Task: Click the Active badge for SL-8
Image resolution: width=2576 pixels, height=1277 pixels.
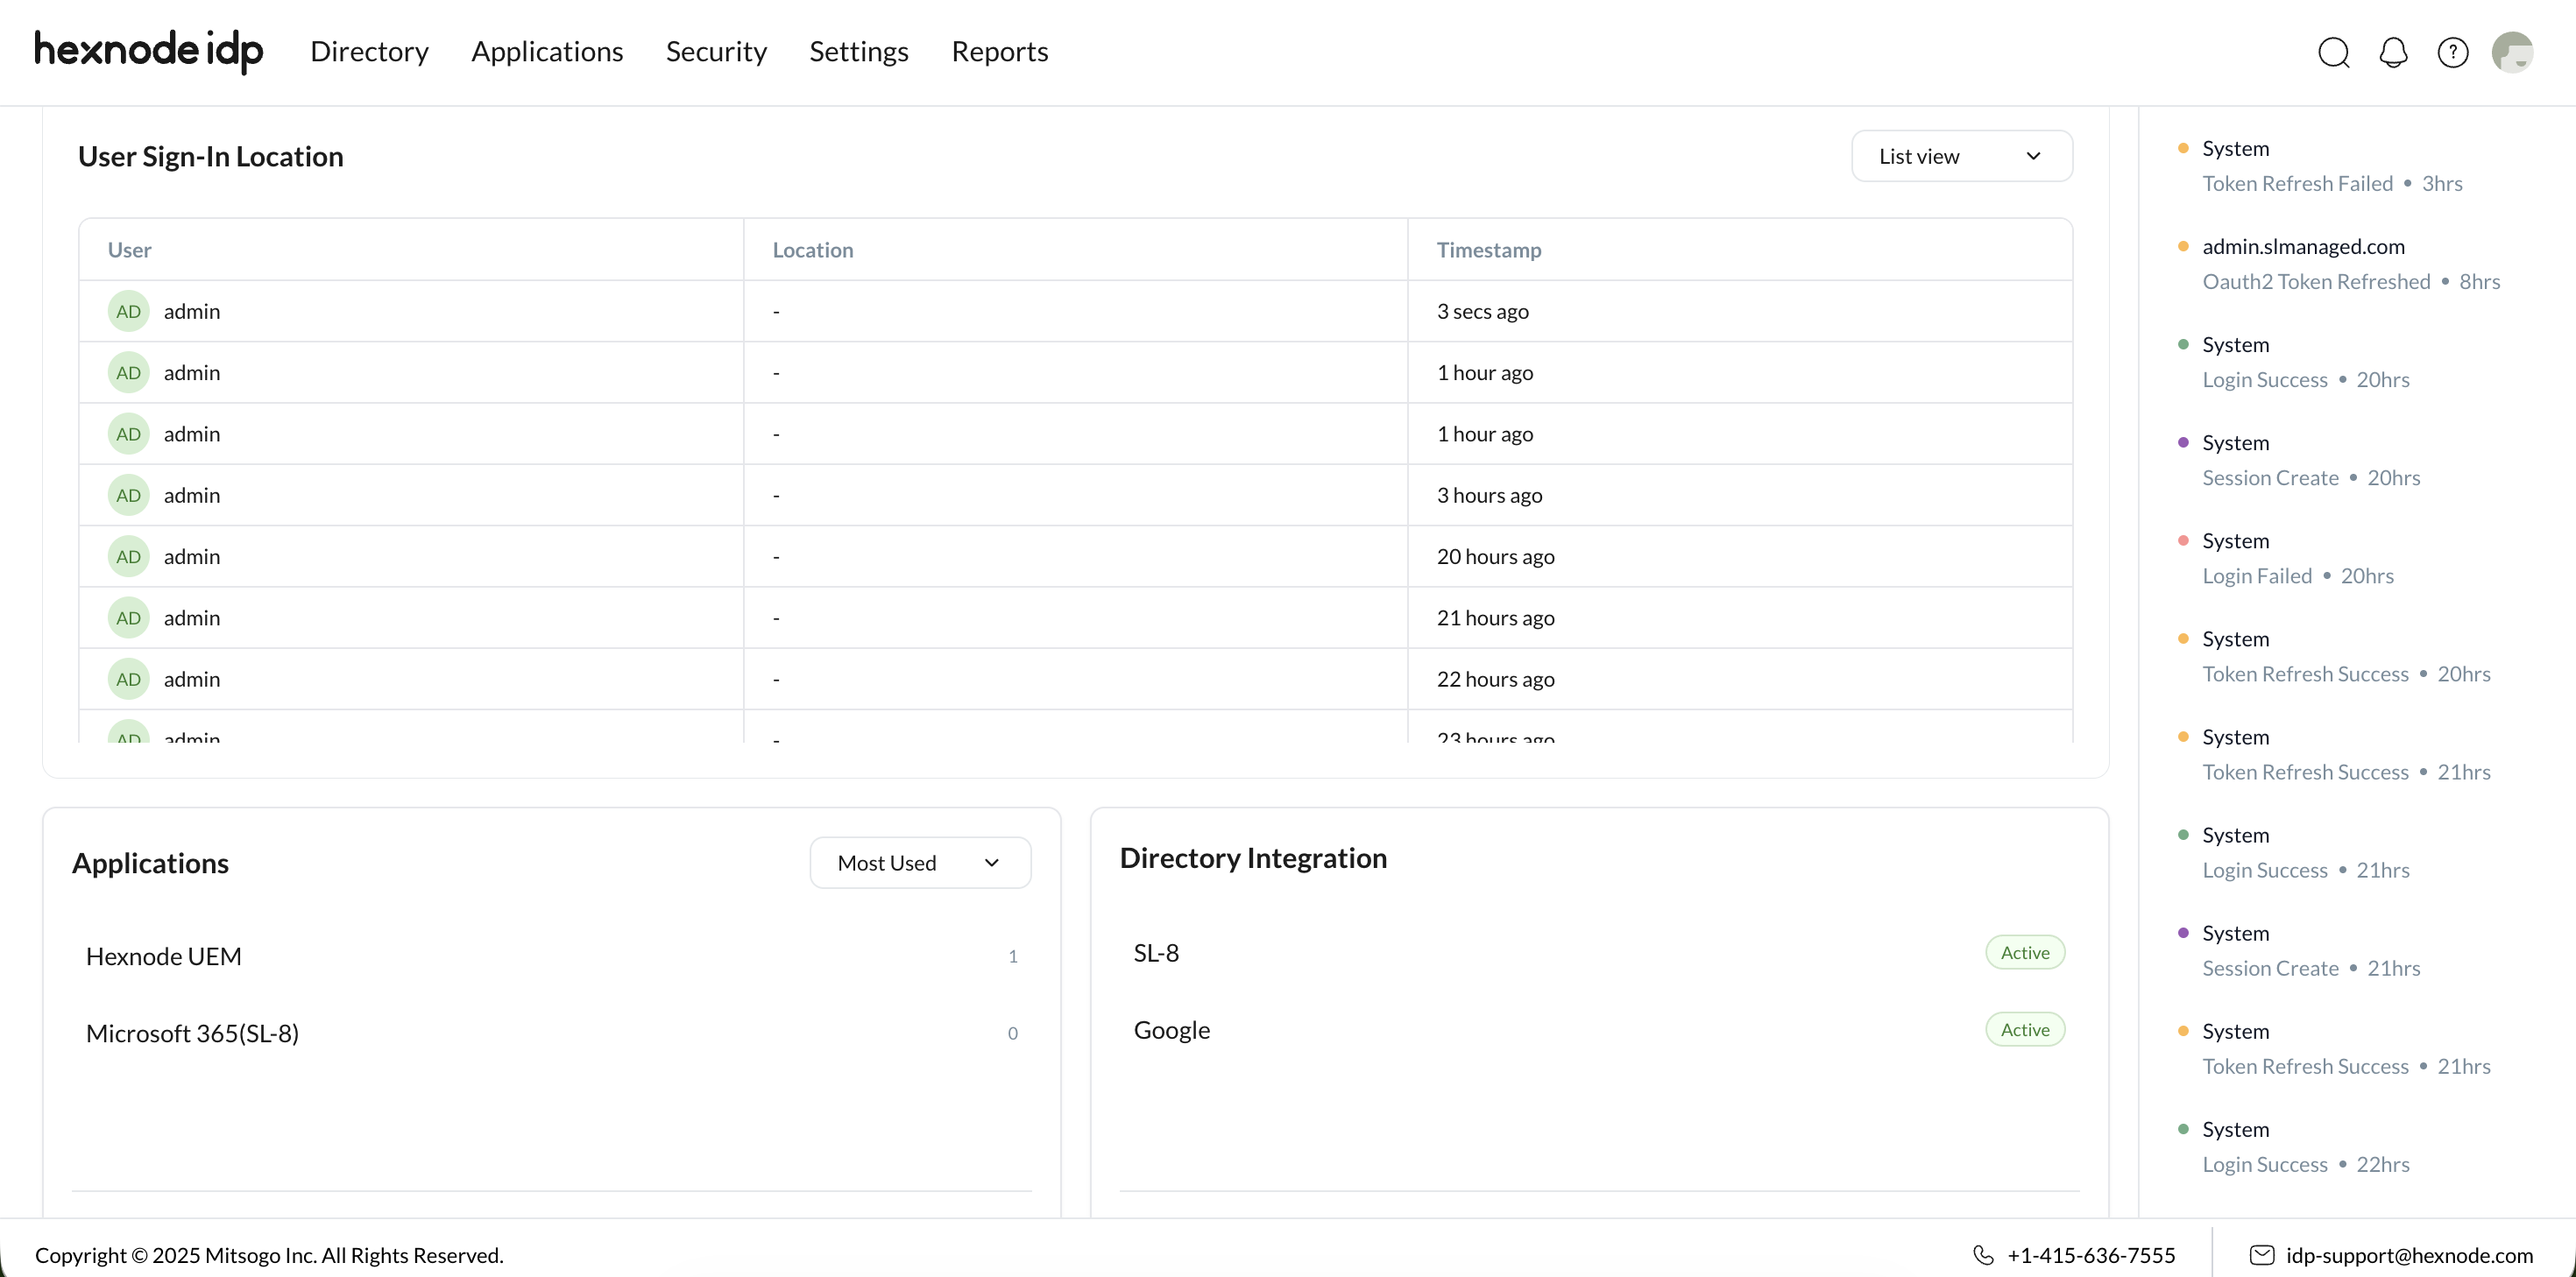Action: point(2025,953)
